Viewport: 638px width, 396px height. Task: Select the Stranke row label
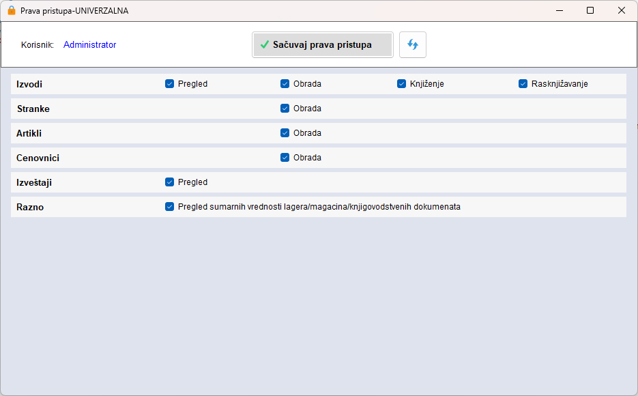(33, 109)
